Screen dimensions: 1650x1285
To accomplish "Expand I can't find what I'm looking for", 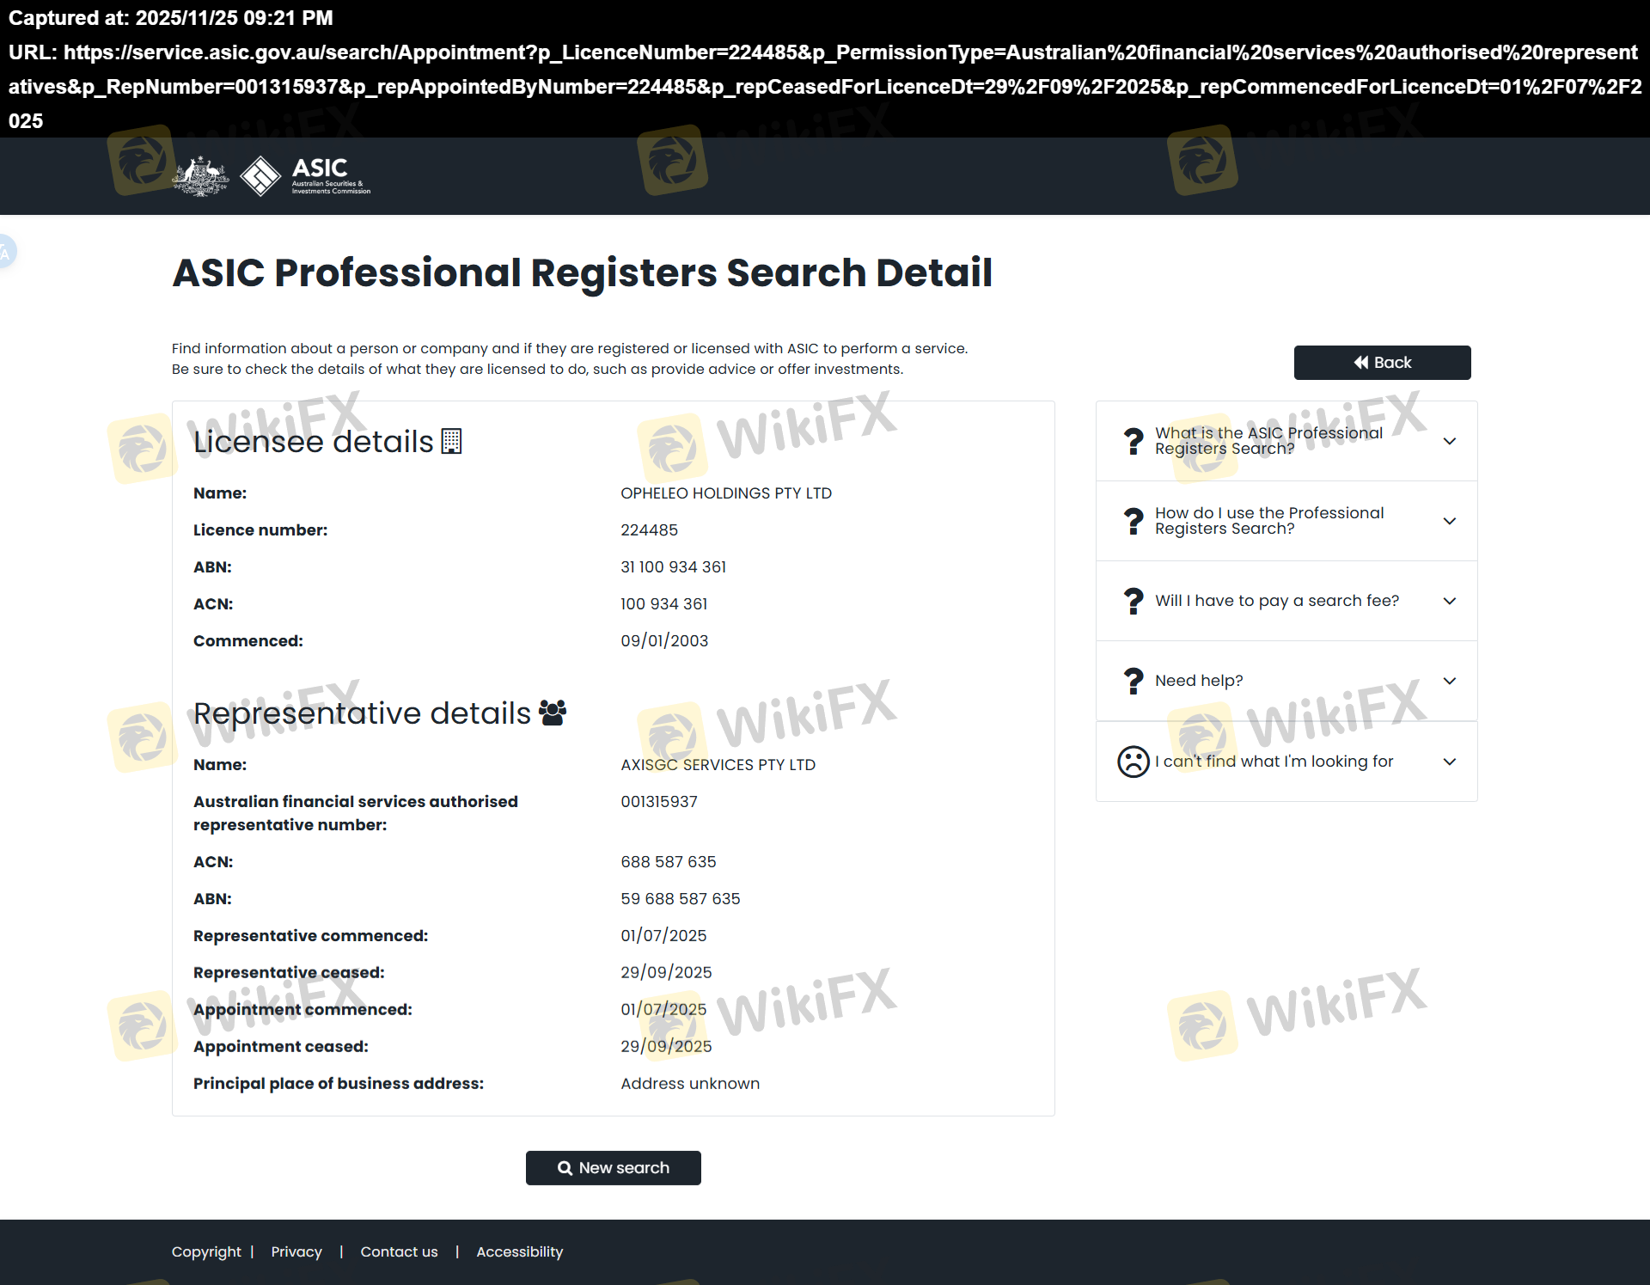I will coord(1449,762).
